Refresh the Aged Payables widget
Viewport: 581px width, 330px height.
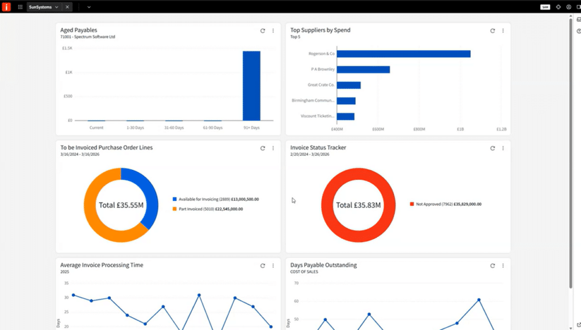tap(263, 31)
